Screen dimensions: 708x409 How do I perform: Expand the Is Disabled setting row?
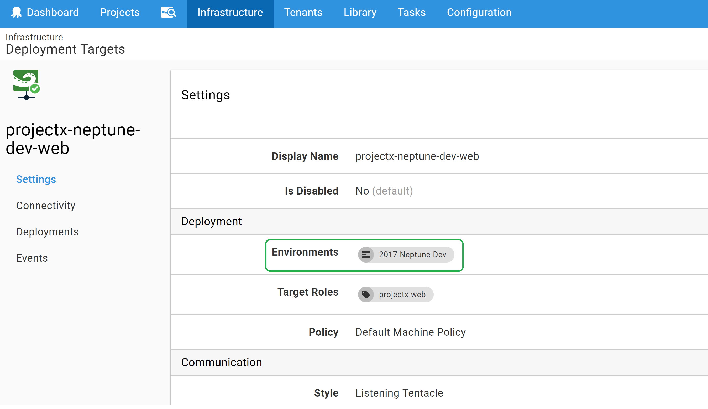(x=384, y=191)
